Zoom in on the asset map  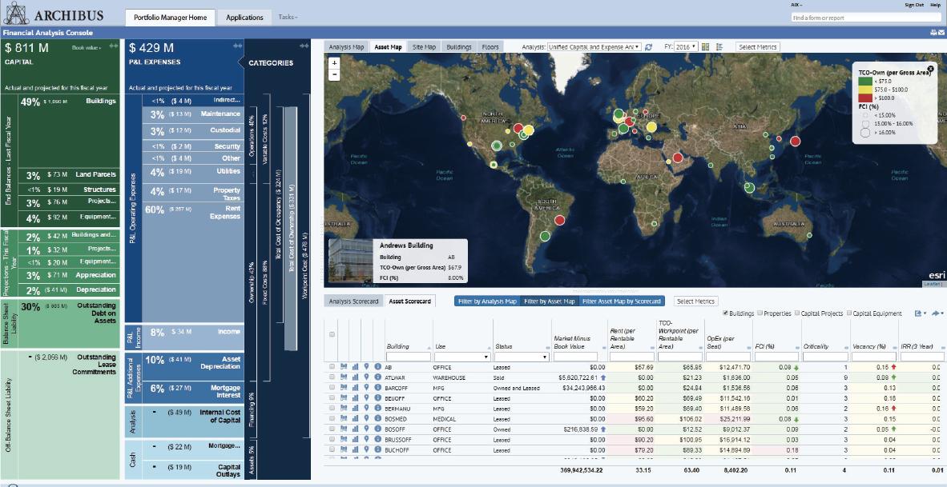(x=335, y=62)
